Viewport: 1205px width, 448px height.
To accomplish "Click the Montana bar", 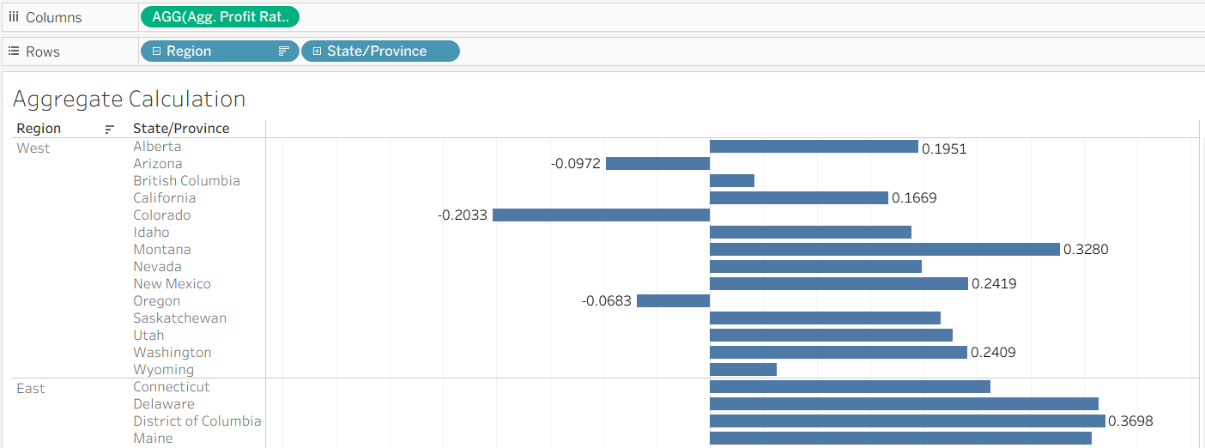I will [885, 249].
